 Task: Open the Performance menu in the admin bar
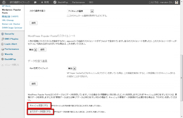tap(78, 2)
